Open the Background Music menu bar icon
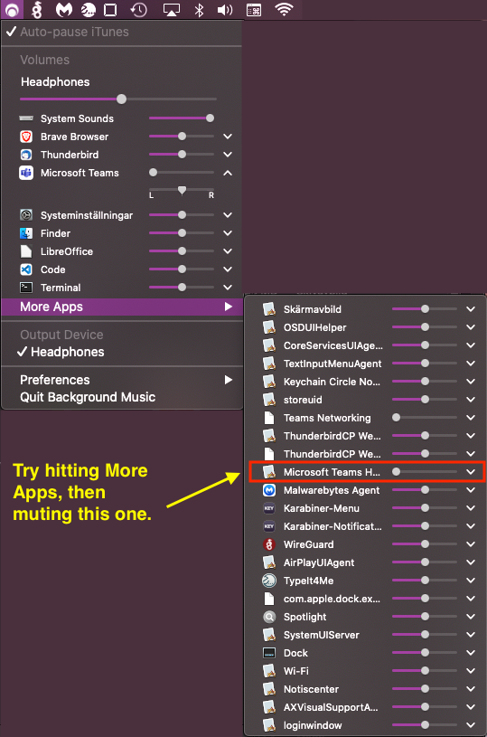487x737 pixels. point(11,9)
